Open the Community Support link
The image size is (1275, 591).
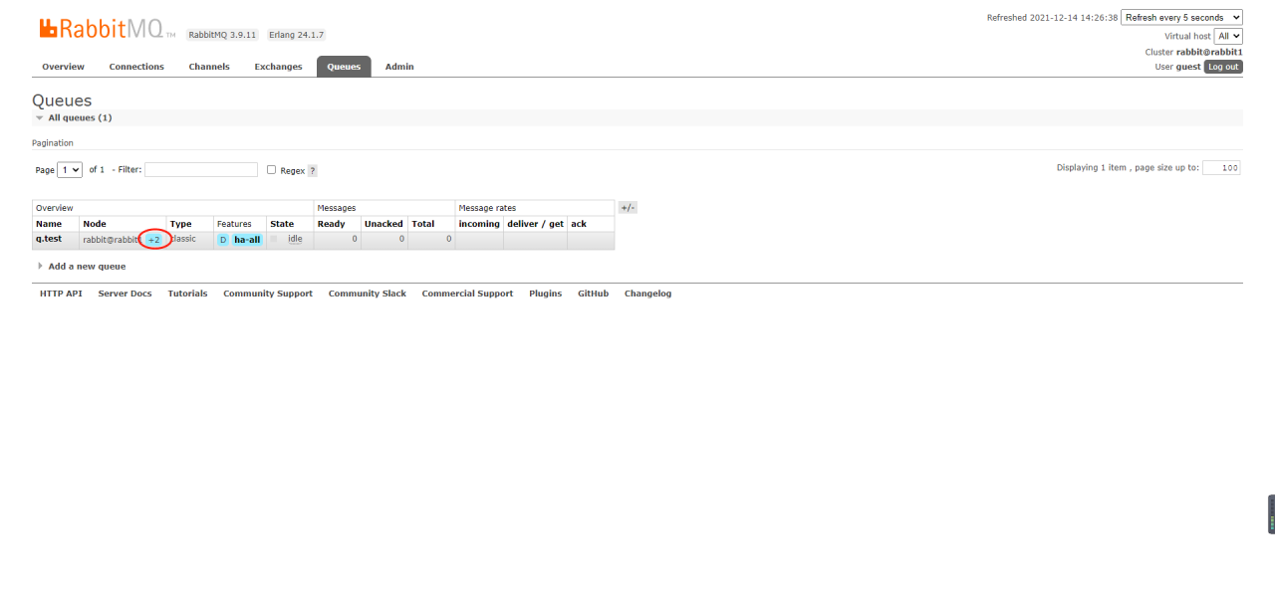[268, 294]
